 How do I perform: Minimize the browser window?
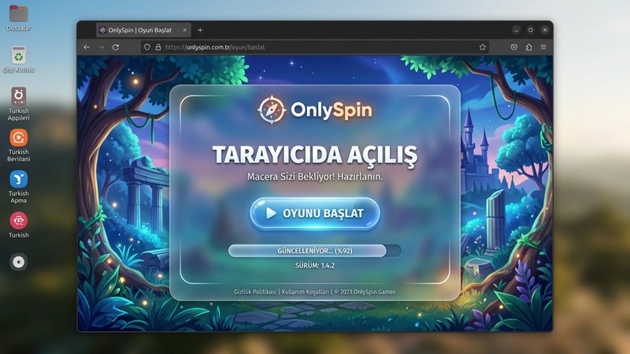[x=517, y=30]
